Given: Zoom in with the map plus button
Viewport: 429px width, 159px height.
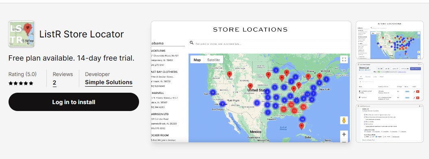Looking at the screenshot, I should coord(344,134).
